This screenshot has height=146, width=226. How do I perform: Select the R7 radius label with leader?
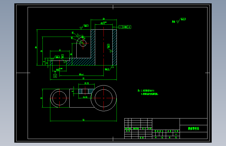coord(73,33)
